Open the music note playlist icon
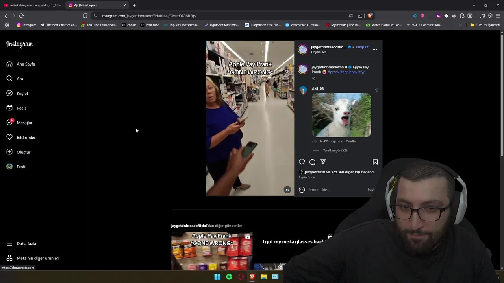 tap(482, 16)
